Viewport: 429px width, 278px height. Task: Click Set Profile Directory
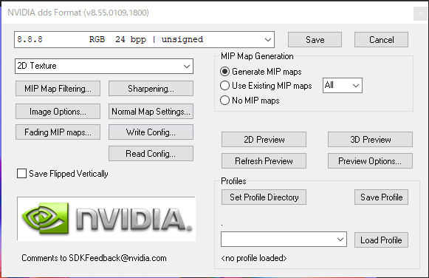(x=264, y=197)
